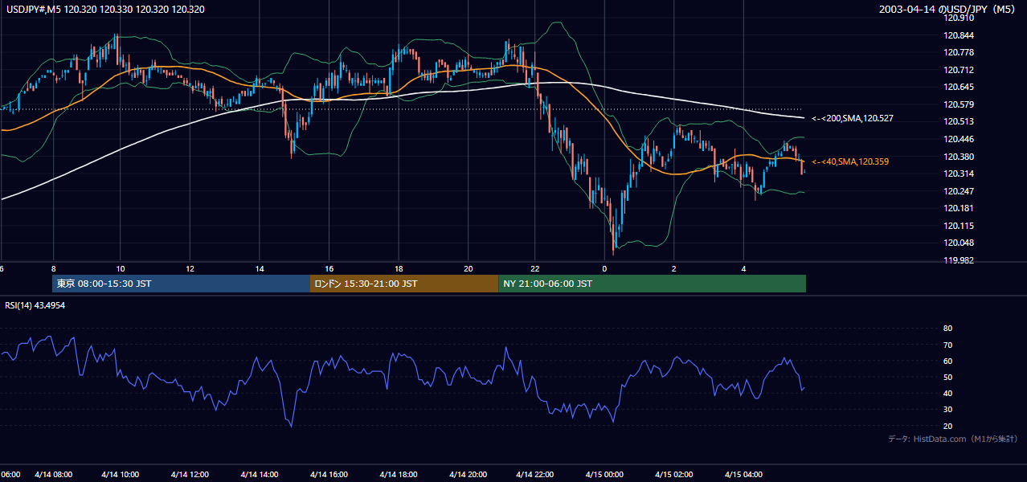Click hour label '10' under the price chart
Screen dimensions: 1027x482
tap(121, 268)
